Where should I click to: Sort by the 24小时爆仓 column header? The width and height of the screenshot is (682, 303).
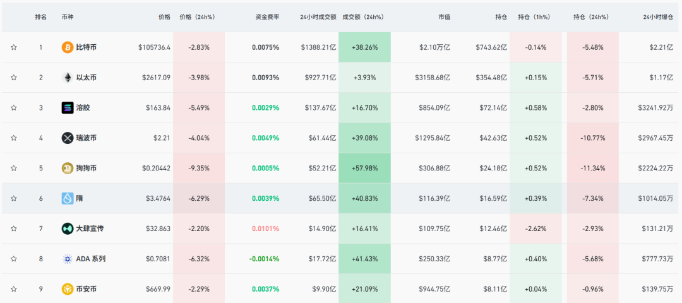658,17
